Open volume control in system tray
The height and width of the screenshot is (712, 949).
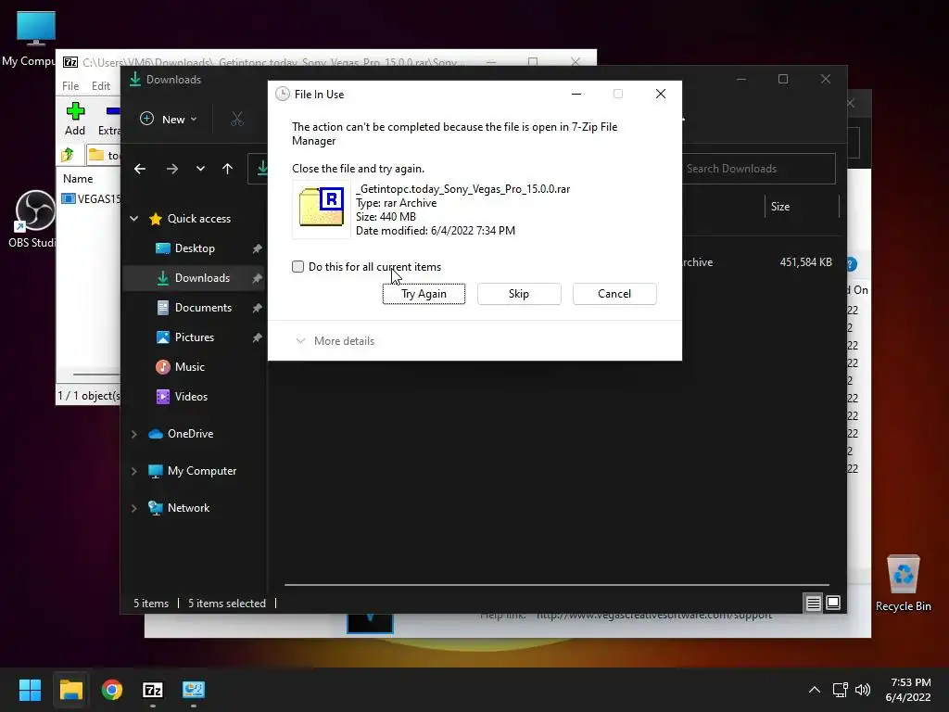tap(863, 690)
